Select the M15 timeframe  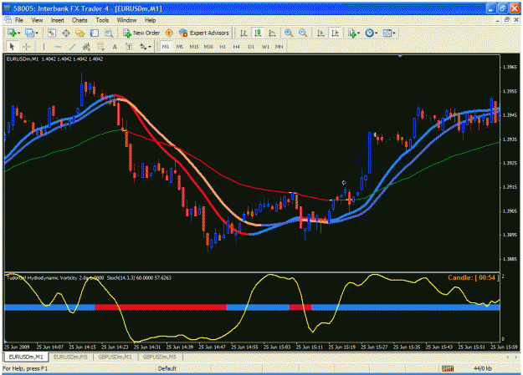point(194,47)
